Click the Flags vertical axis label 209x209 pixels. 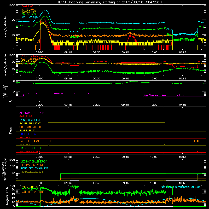(x=11, y=130)
